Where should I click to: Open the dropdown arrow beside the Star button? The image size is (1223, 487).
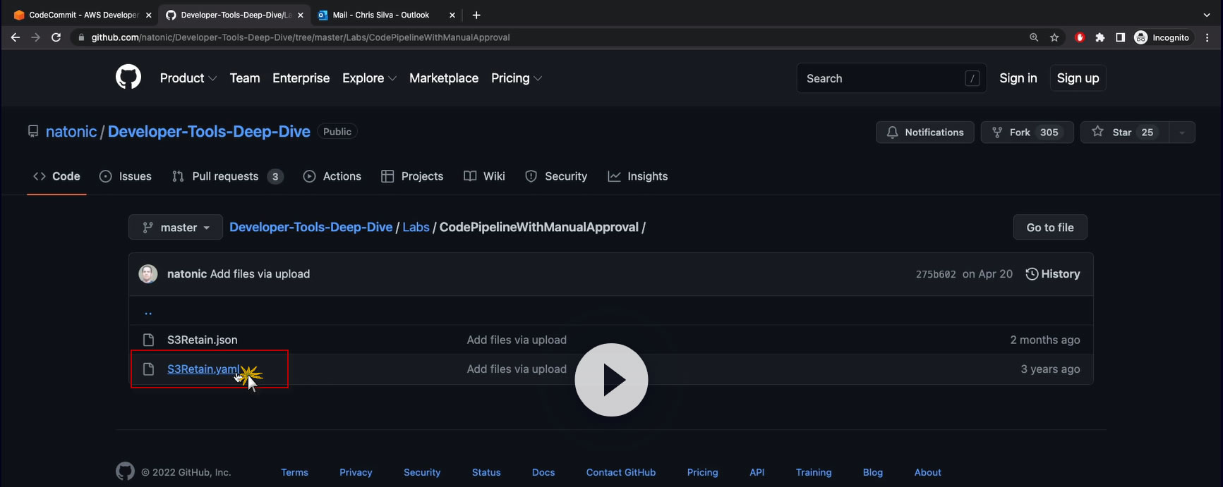click(x=1182, y=132)
